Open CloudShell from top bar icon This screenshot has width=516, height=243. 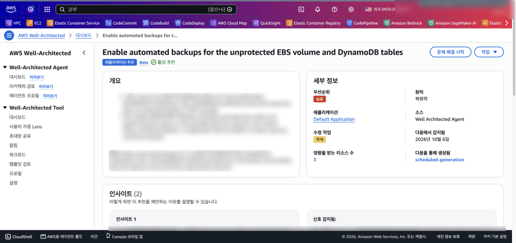click(x=301, y=10)
